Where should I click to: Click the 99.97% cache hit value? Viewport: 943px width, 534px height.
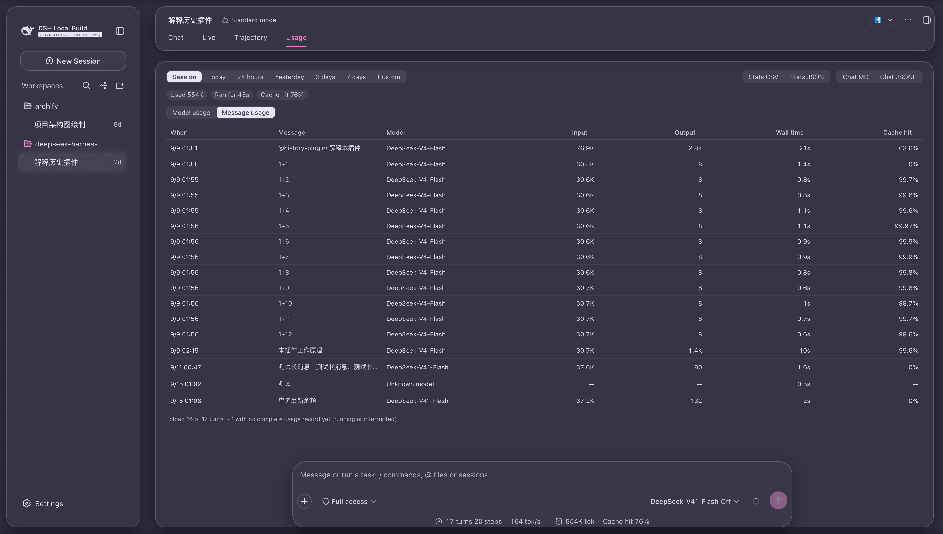coord(906,226)
